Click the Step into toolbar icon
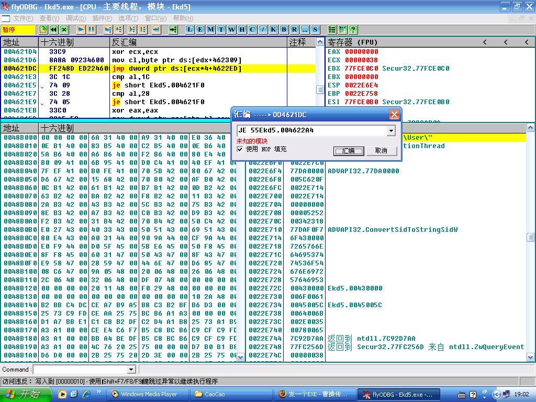Viewport: 536px width, 402px height. coord(108,29)
